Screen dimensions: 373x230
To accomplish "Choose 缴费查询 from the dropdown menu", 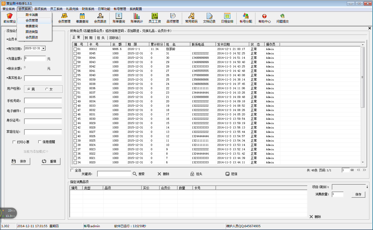I will [32, 26].
